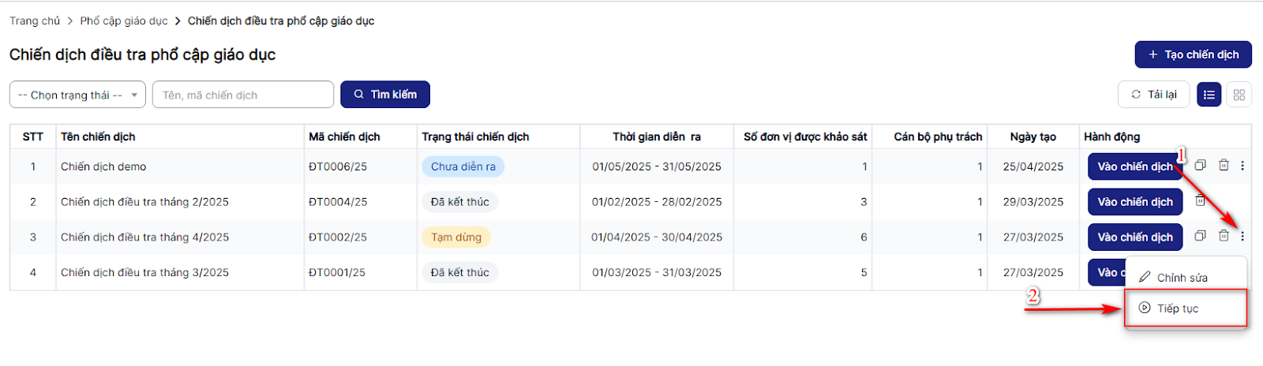The width and height of the screenshot is (1263, 366).
Task: Open more options for Chiến dịch demo
Action: coord(1242,166)
